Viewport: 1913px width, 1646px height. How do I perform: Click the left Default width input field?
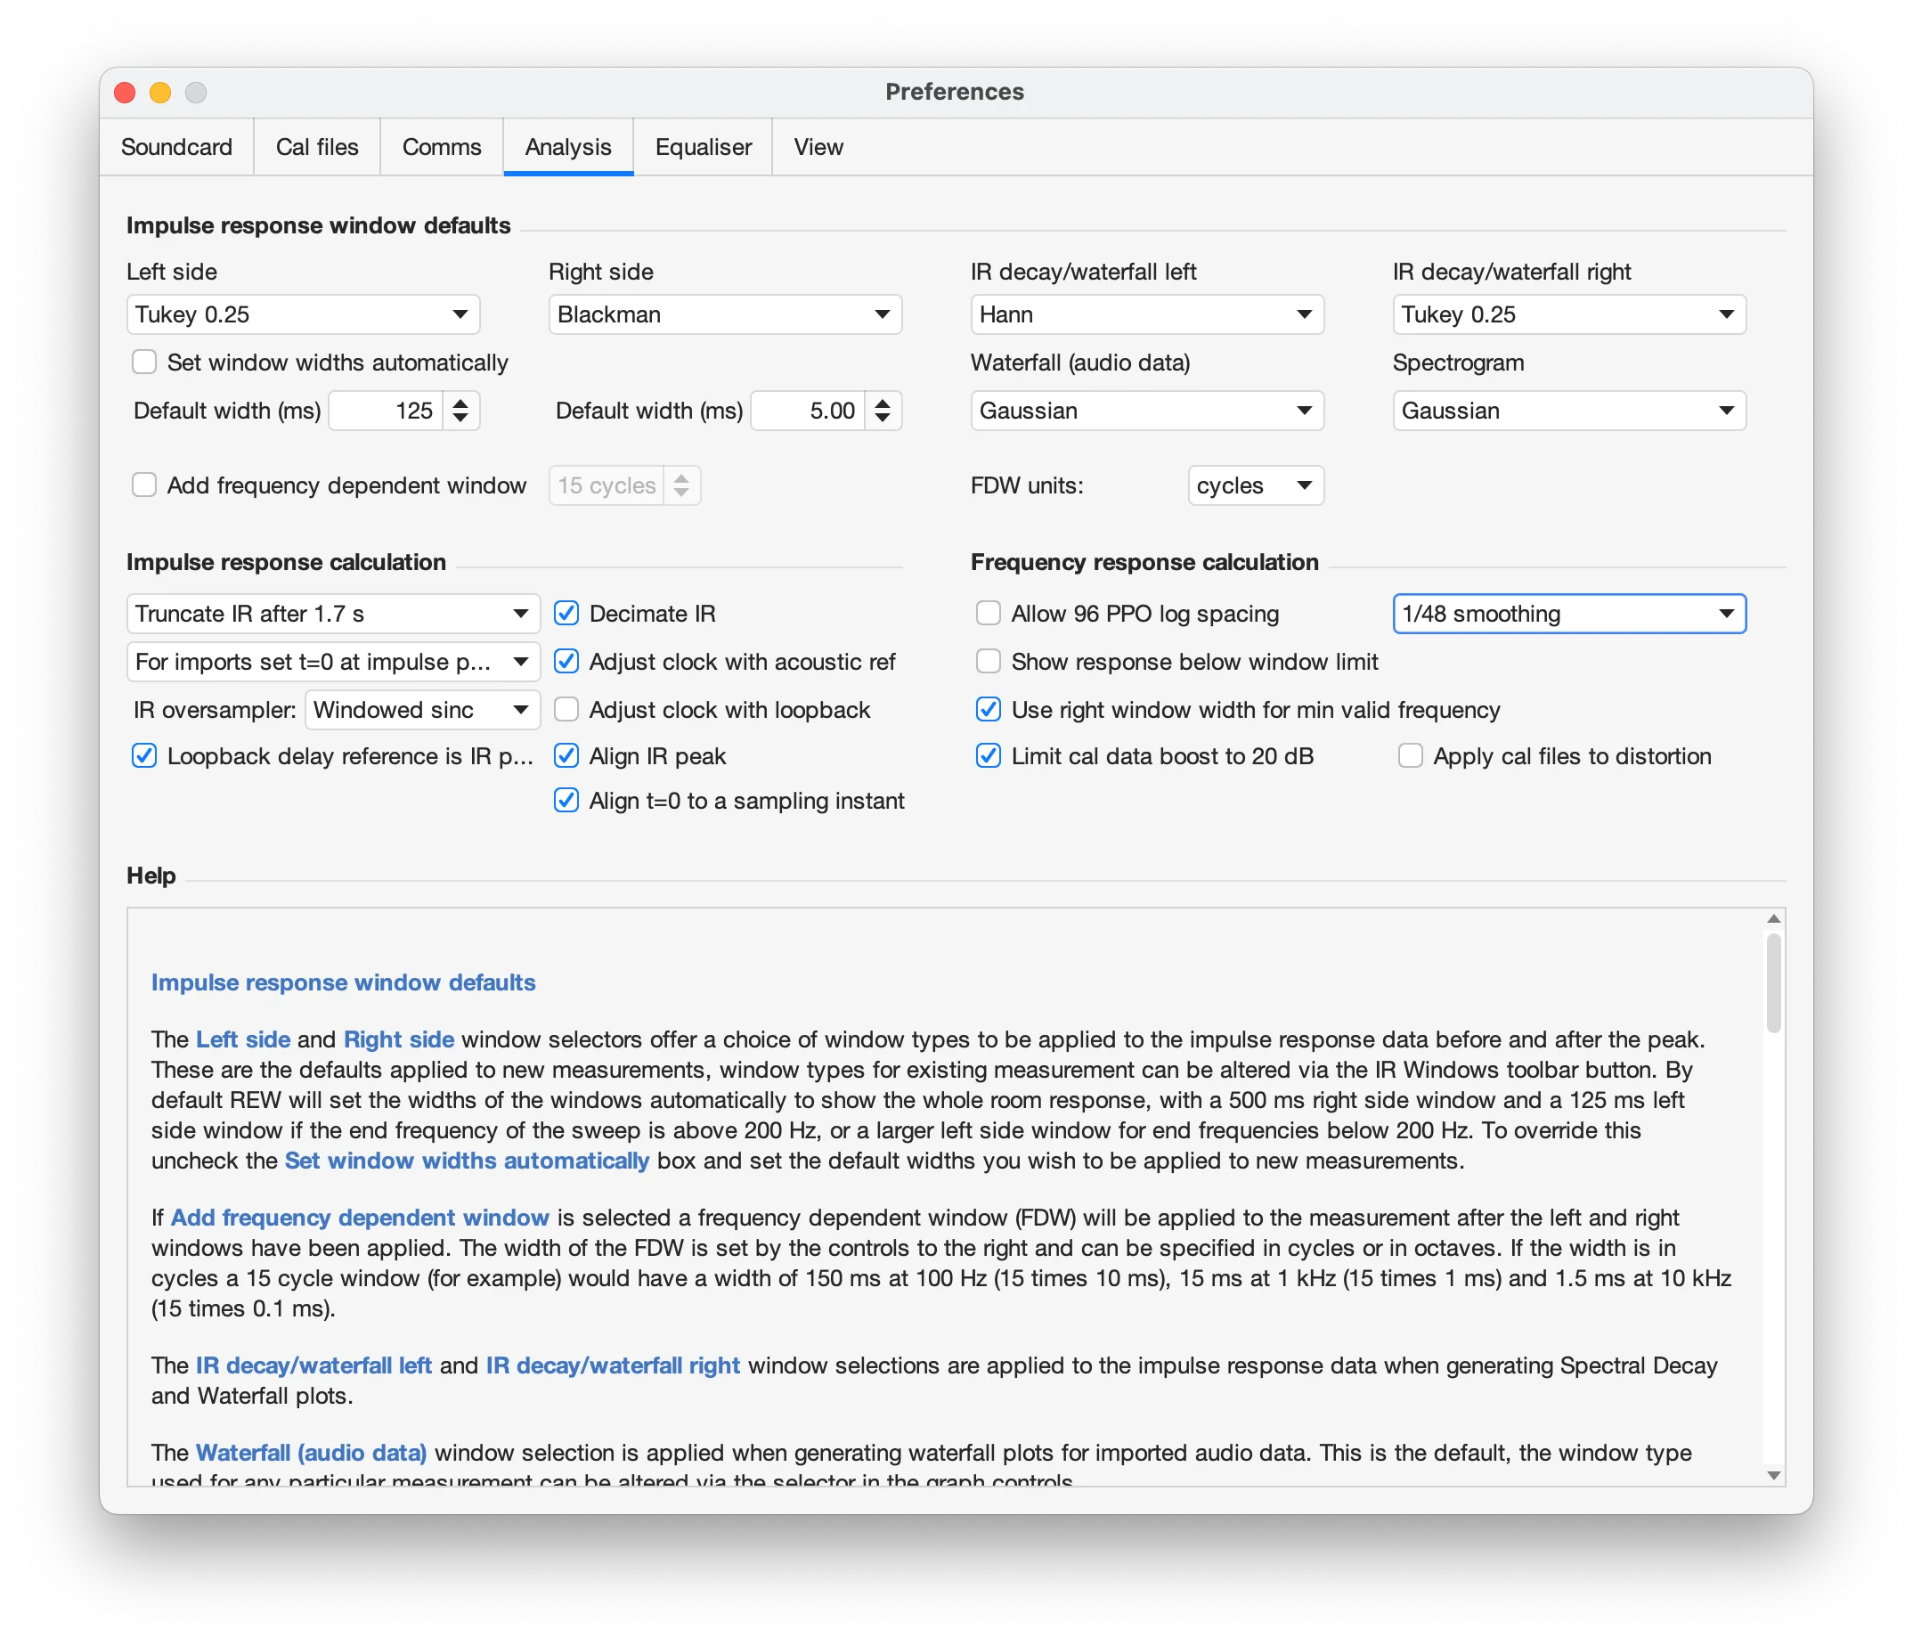coord(386,411)
